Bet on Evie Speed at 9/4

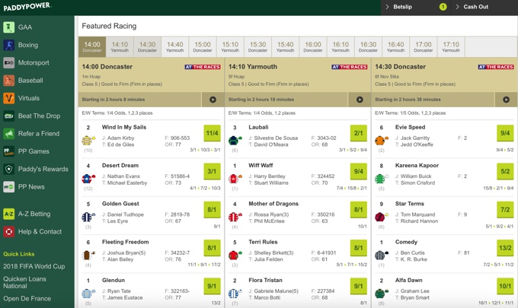tap(505, 133)
